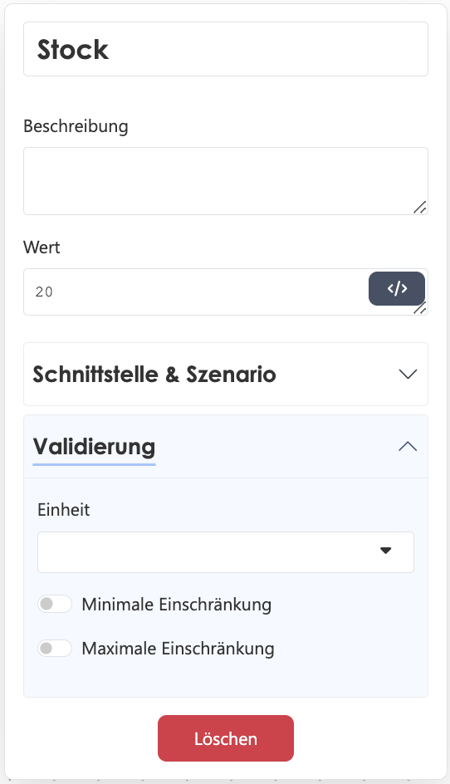Click the Minimale Einschränkung label text
Viewport: 450px width, 784px height.
pyautogui.click(x=177, y=605)
